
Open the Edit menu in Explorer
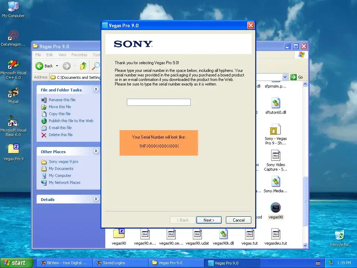(x=50, y=55)
